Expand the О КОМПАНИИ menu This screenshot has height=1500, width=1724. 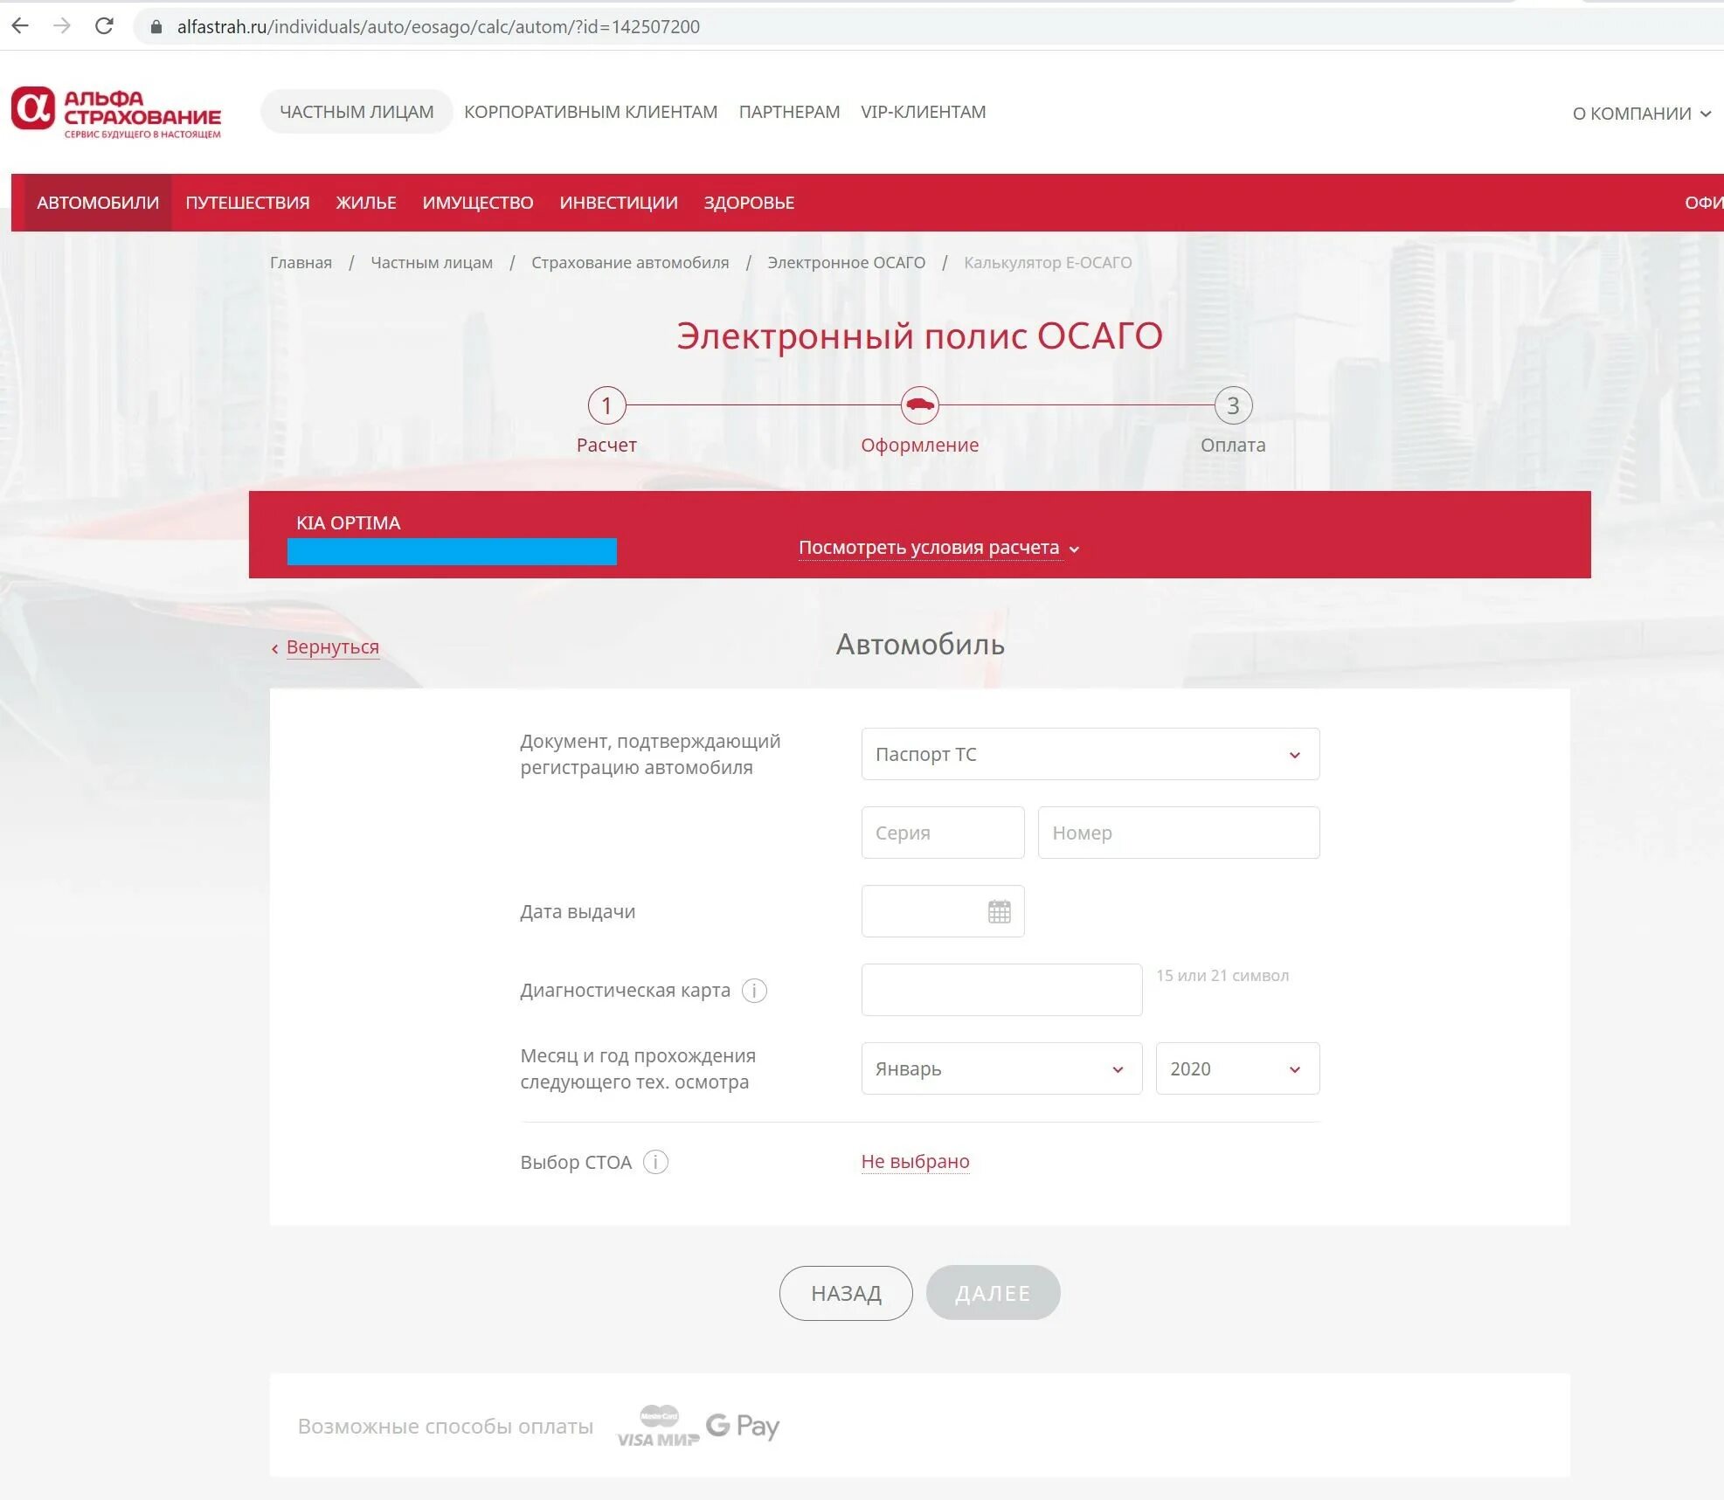[1641, 114]
